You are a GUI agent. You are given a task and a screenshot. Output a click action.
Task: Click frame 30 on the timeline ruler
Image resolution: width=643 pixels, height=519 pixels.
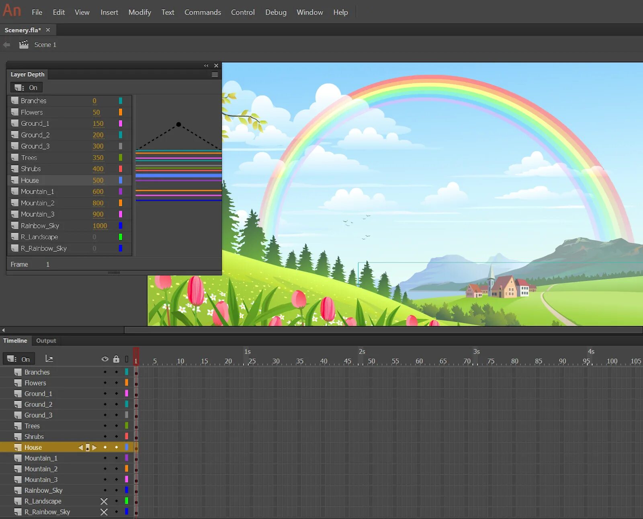pos(276,361)
